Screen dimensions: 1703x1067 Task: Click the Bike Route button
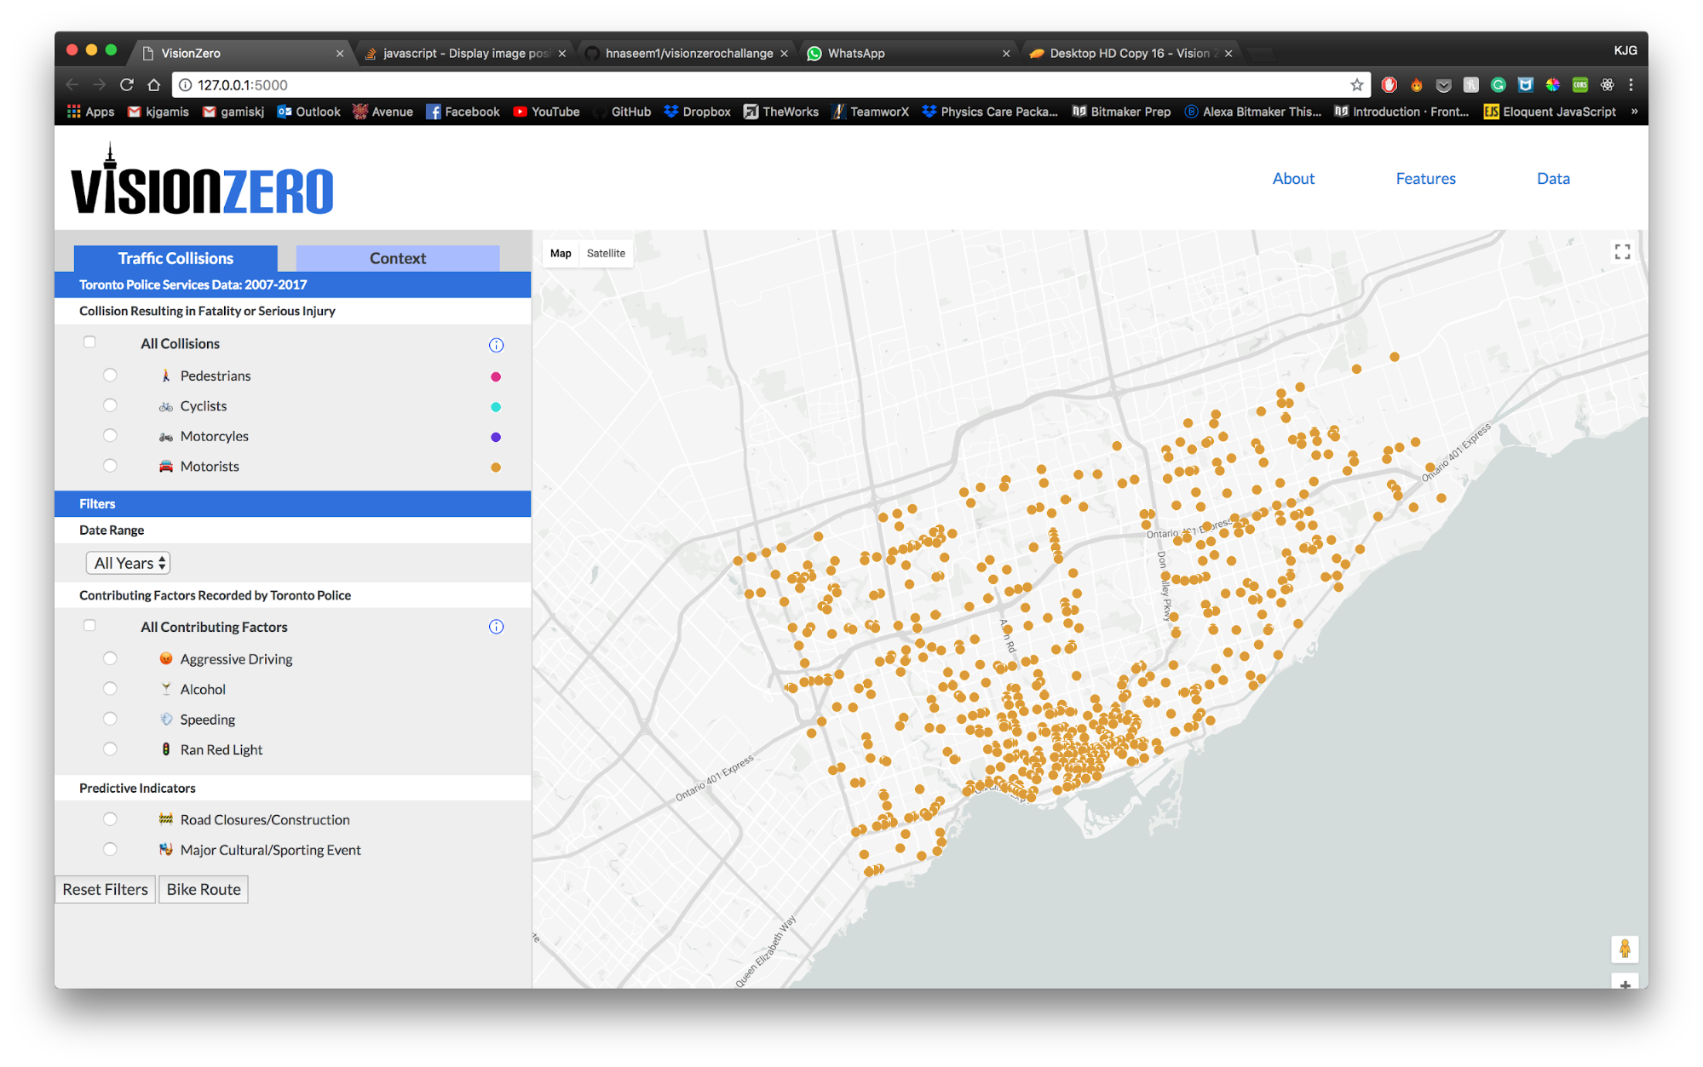click(x=204, y=889)
